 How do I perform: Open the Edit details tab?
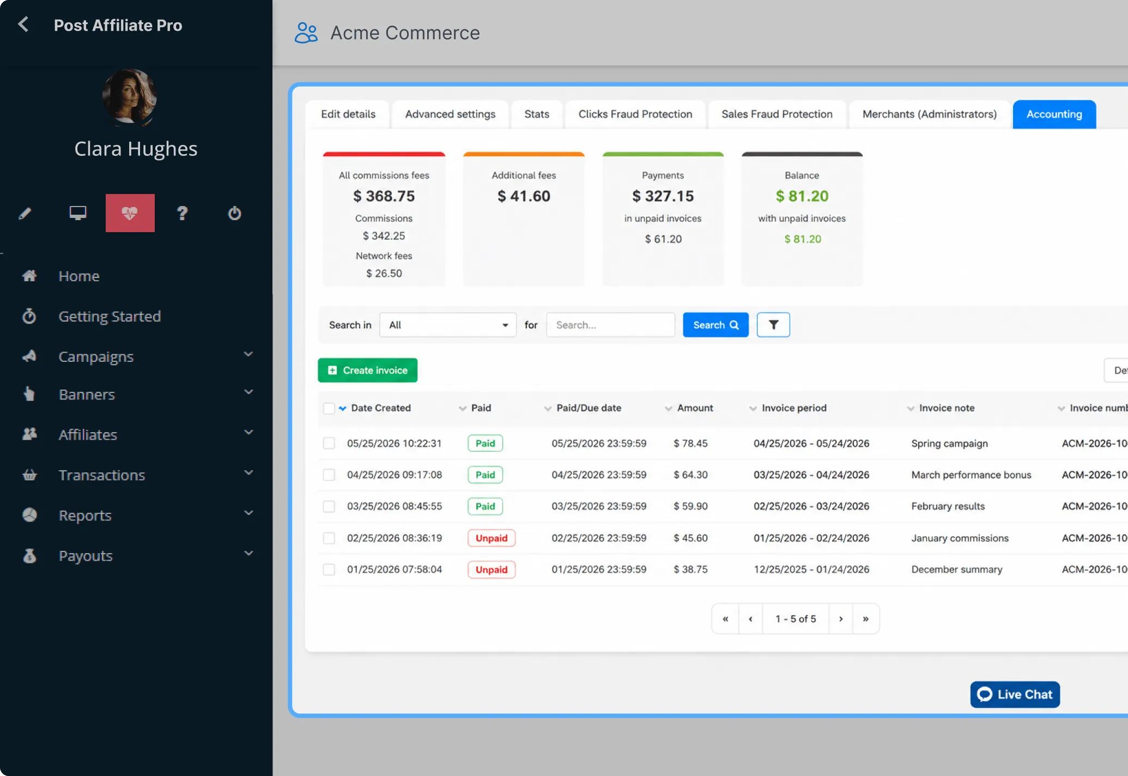pyautogui.click(x=348, y=114)
